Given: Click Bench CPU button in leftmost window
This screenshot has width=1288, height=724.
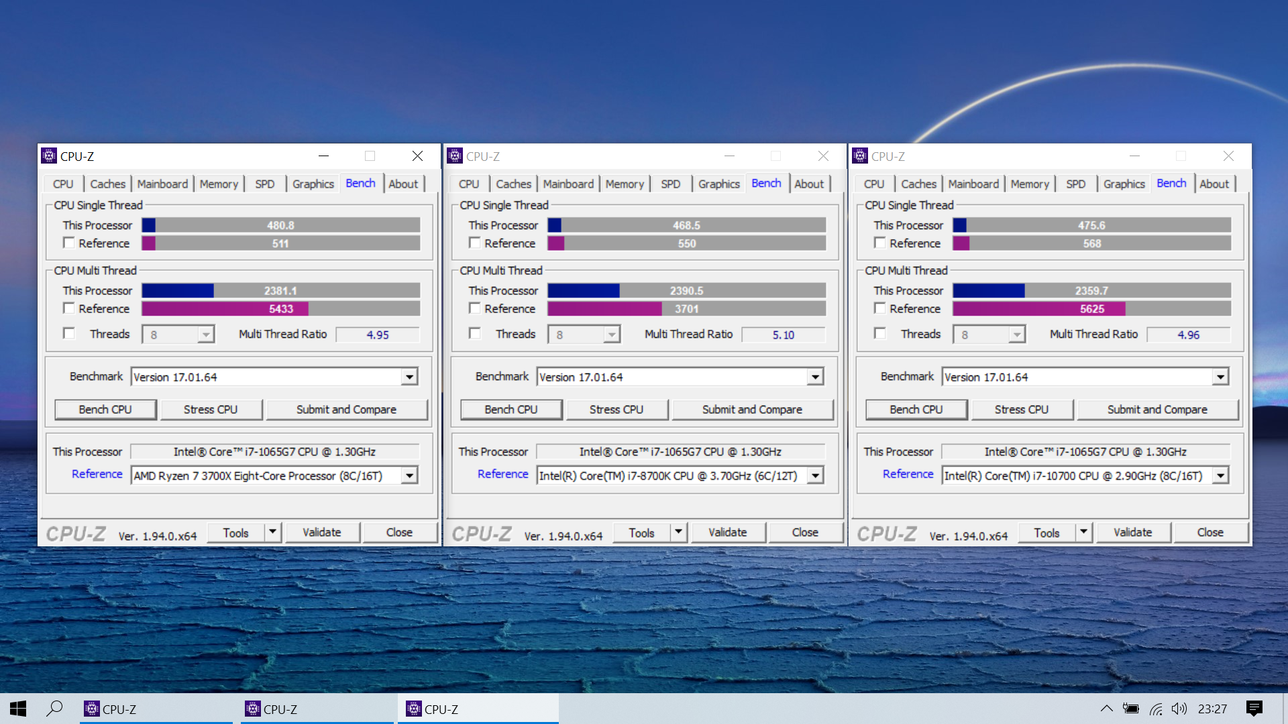Looking at the screenshot, I should click(105, 410).
